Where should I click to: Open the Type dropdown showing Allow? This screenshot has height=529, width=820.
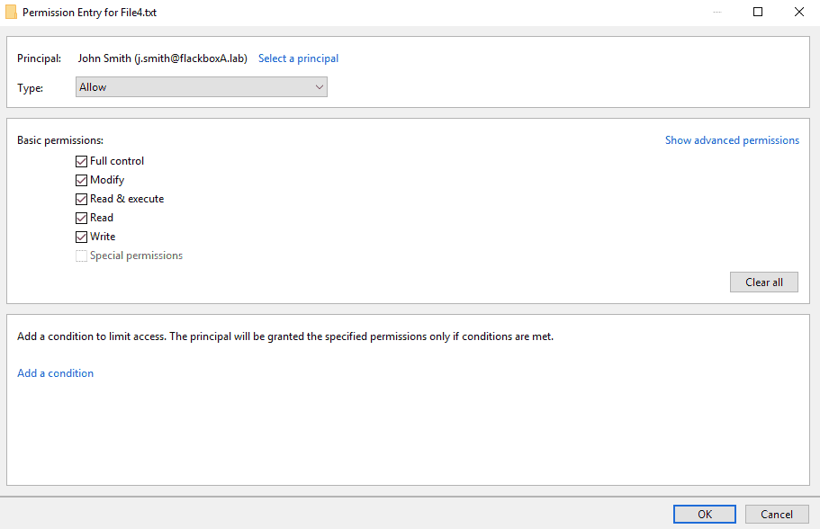pyautogui.click(x=200, y=87)
